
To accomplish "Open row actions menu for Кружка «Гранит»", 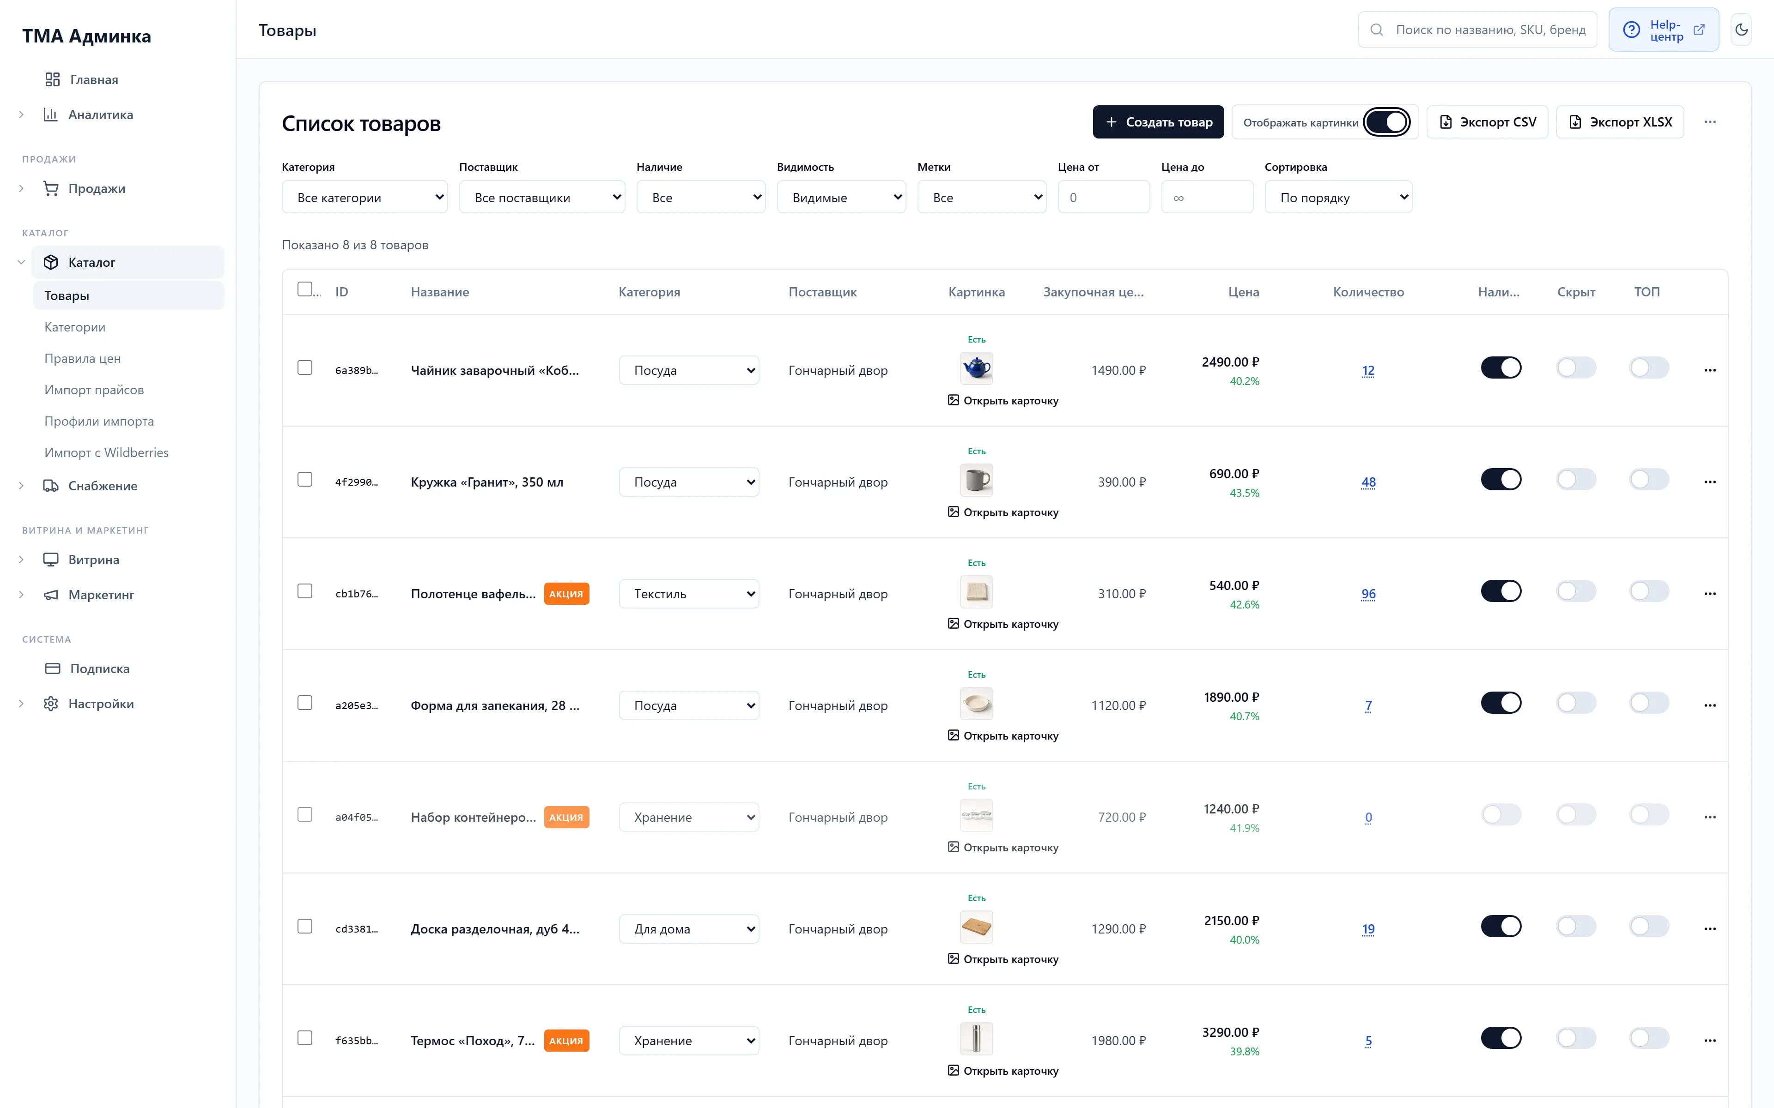I will [x=1709, y=482].
